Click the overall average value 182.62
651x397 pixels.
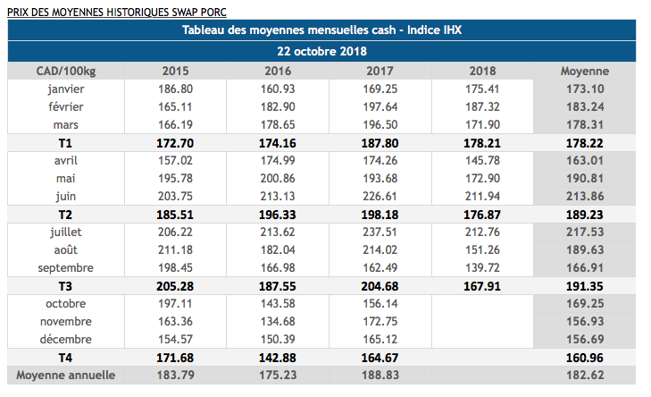584,375
